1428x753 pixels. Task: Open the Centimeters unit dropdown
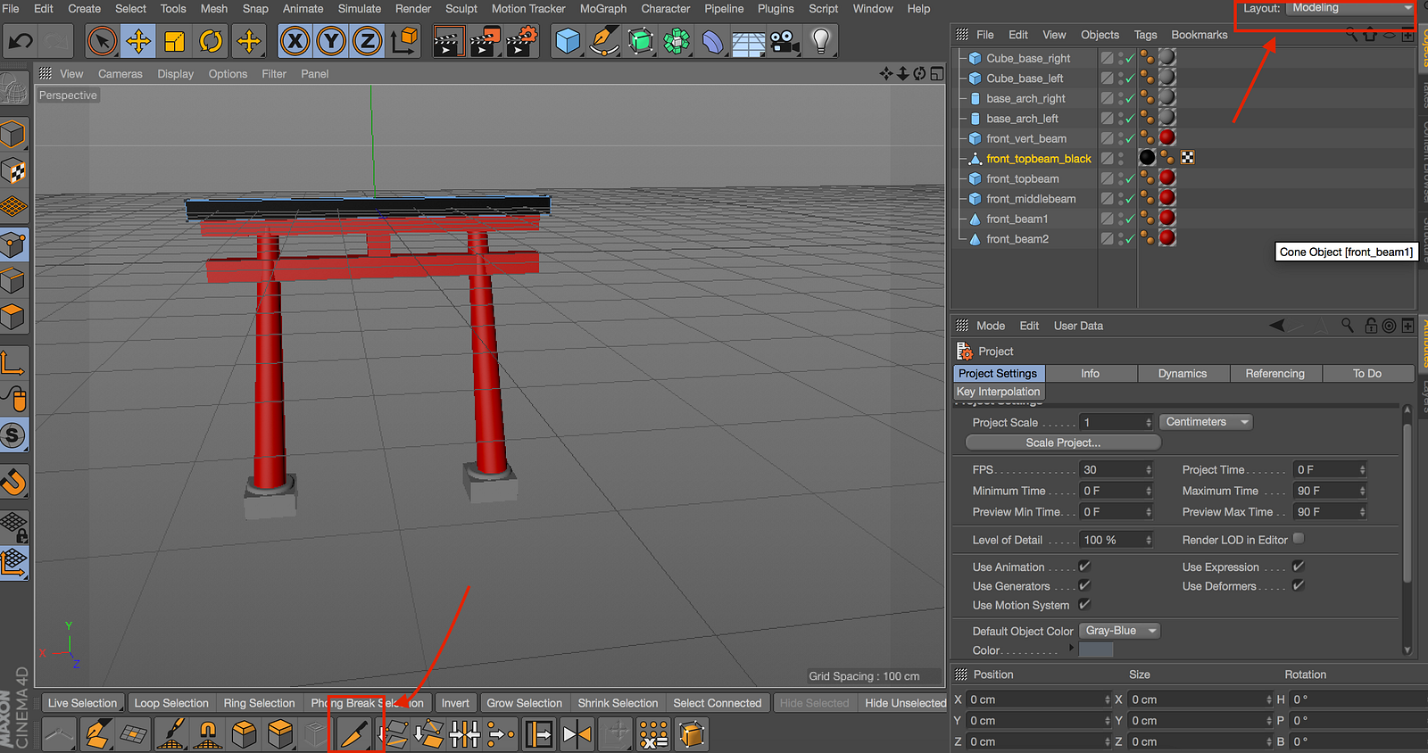click(x=1206, y=422)
